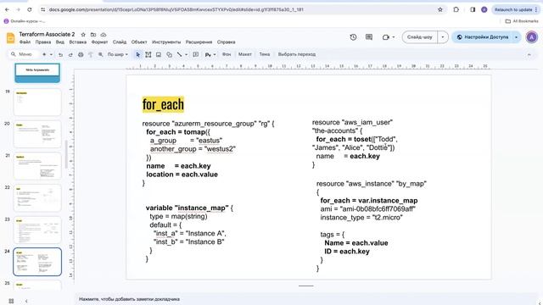
Task: Click the speaker notes field
Action: pos(307,299)
